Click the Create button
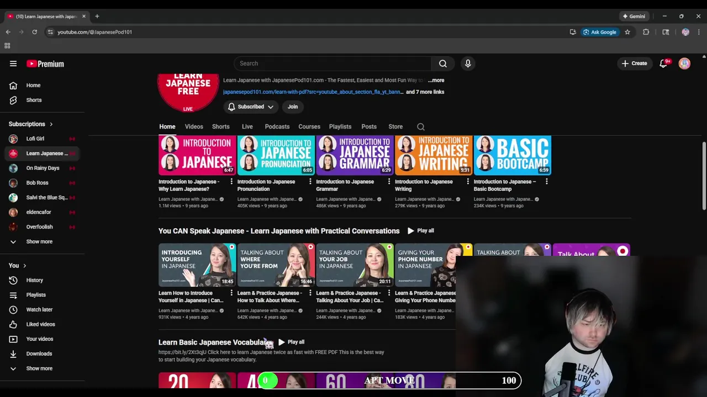This screenshot has height=397, width=707. coord(634,63)
